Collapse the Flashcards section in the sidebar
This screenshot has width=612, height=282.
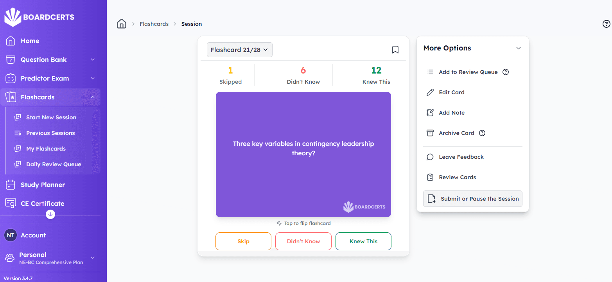point(92,97)
